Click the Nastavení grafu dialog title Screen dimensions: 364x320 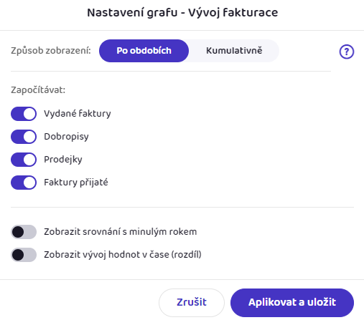tap(182, 12)
